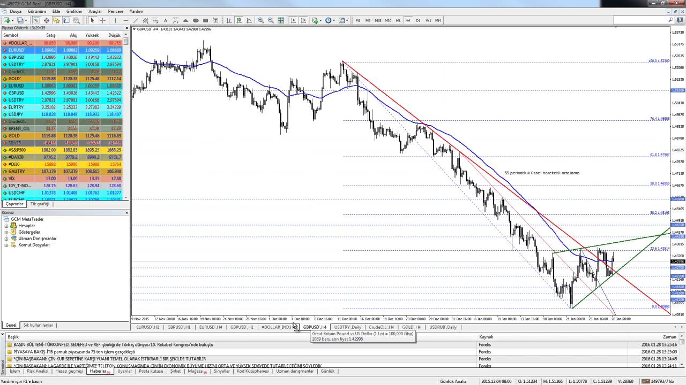Switch timeframe to W1

coord(428,20)
